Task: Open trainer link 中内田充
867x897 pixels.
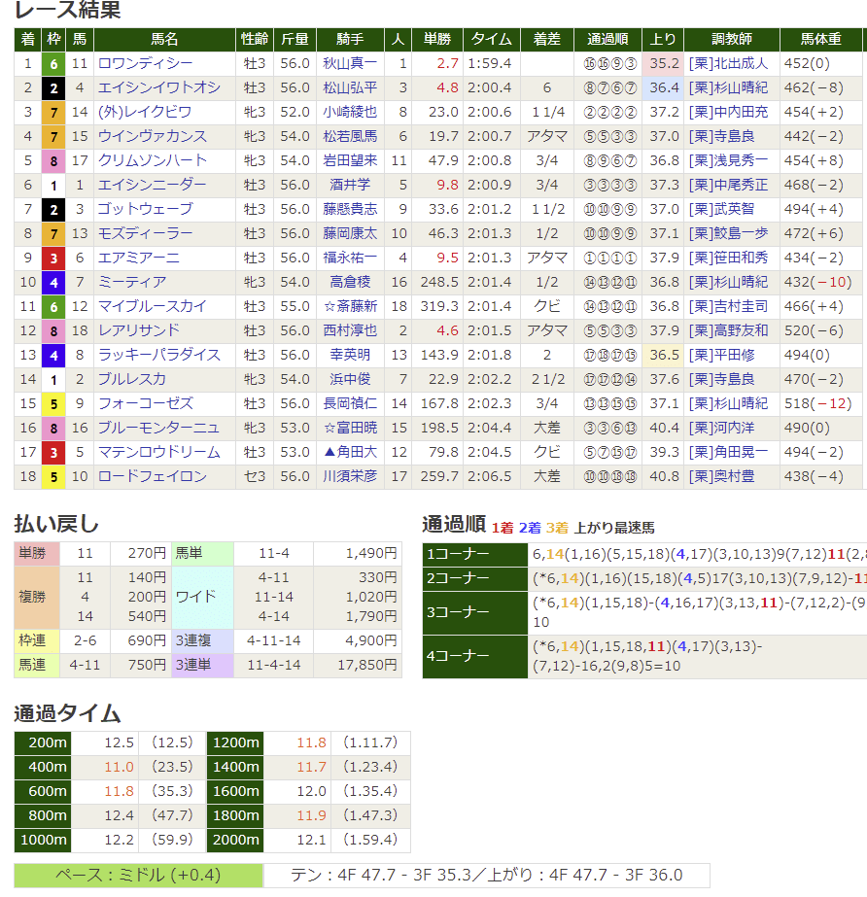Action: point(741,112)
